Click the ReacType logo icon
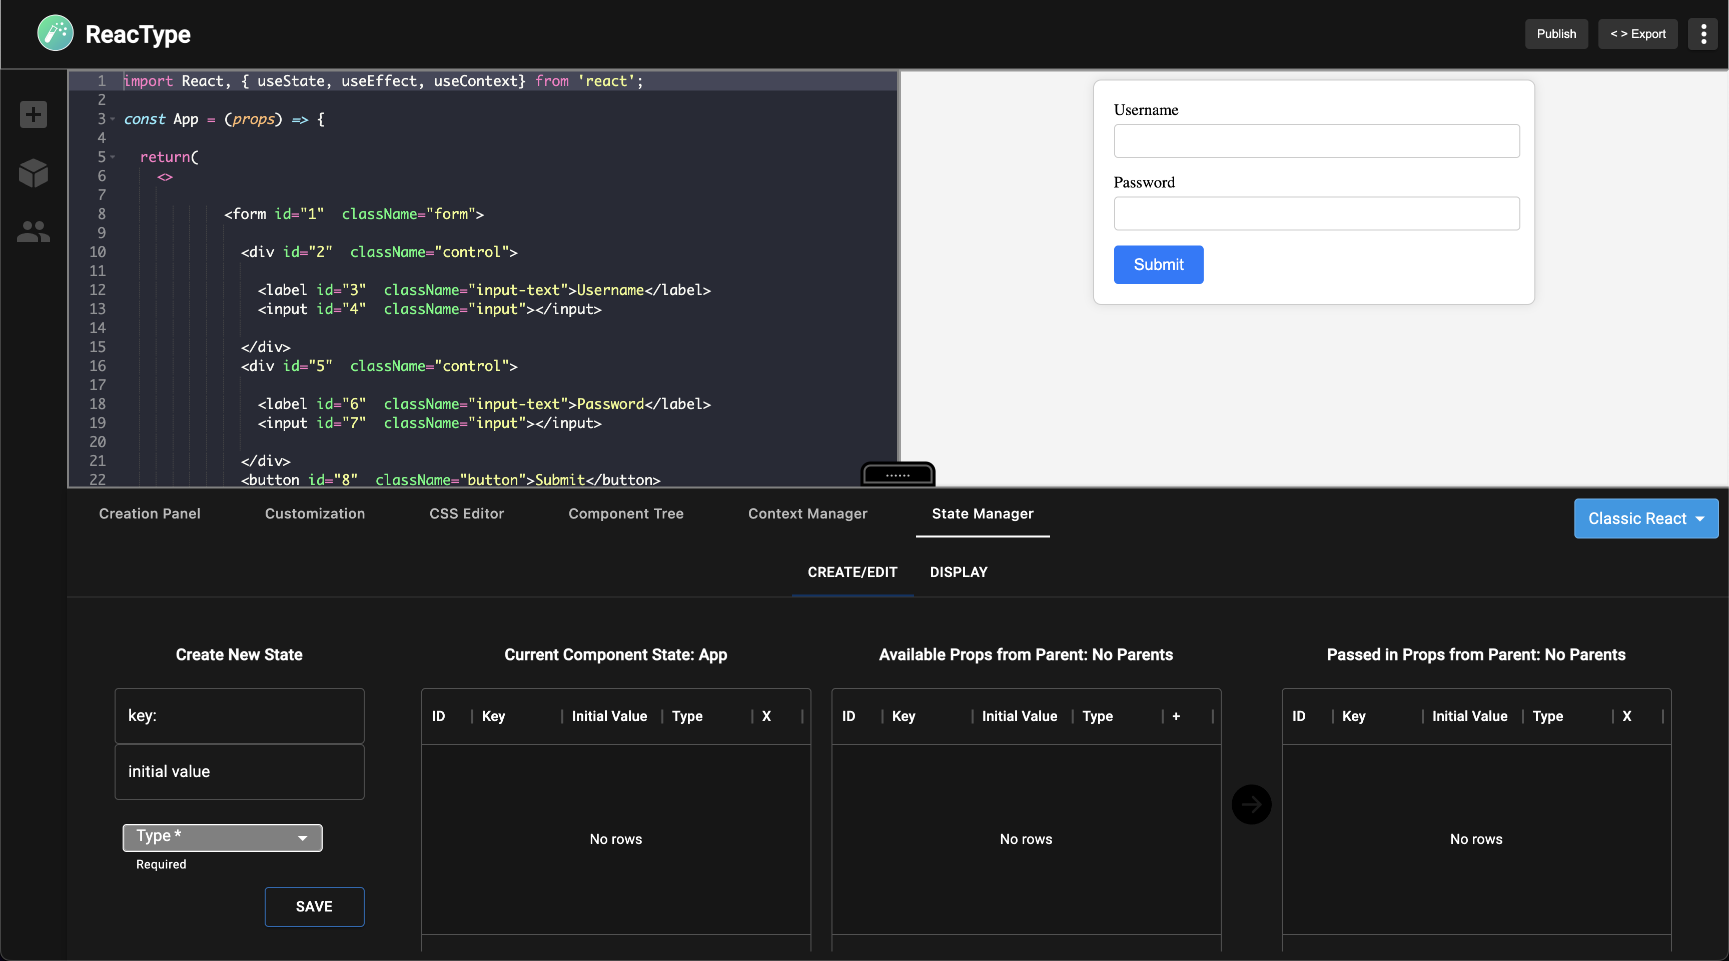This screenshot has width=1729, height=961. click(x=55, y=33)
